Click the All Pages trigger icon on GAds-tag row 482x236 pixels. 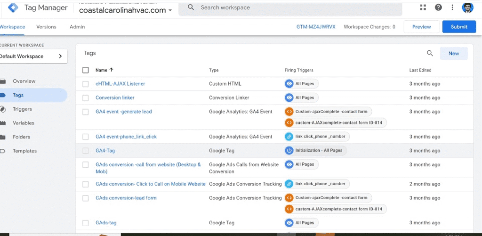289,223
